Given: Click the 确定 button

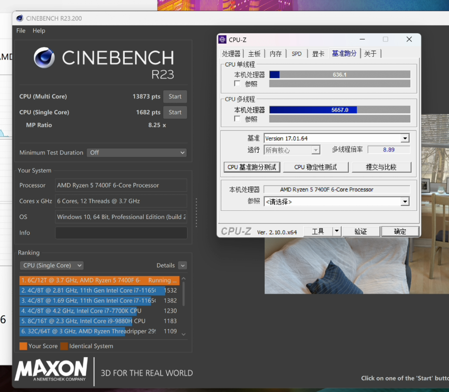Looking at the screenshot, I should point(400,231).
